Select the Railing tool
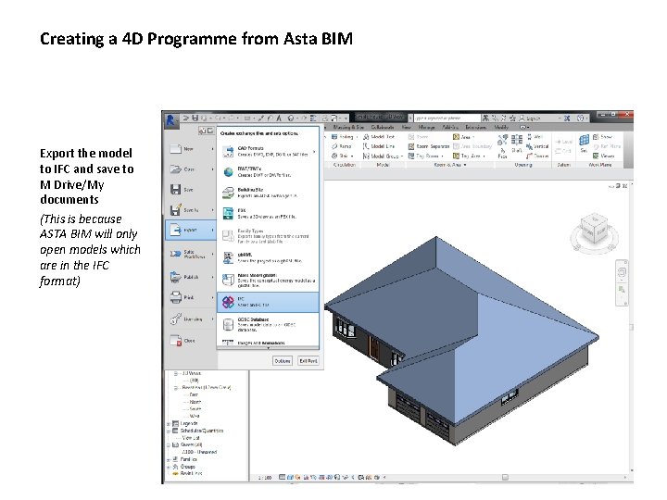Viewport: 667px width, 500px height. tap(343, 137)
